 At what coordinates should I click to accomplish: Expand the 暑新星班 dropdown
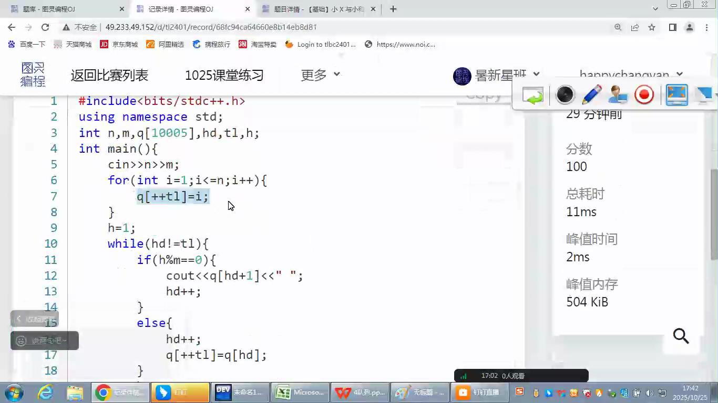497,75
